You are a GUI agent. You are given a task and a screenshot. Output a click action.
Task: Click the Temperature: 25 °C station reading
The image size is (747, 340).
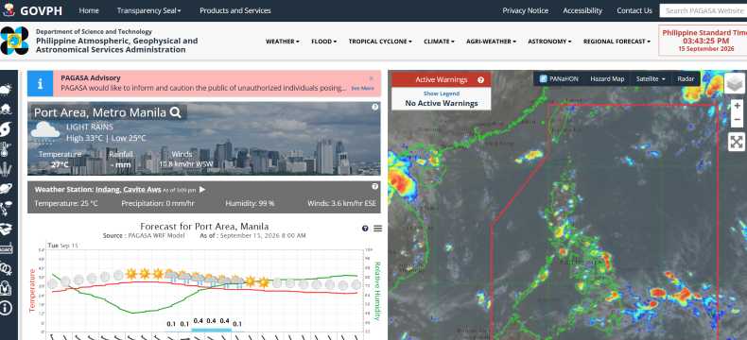click(x=66, y=203)
